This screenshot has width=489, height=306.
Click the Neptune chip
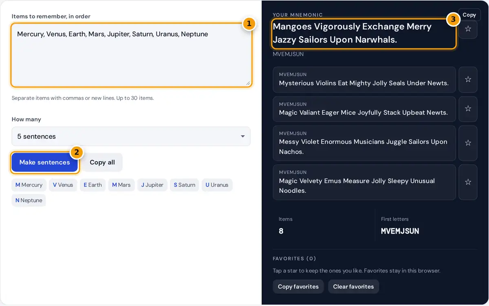(x=29, y=200)
